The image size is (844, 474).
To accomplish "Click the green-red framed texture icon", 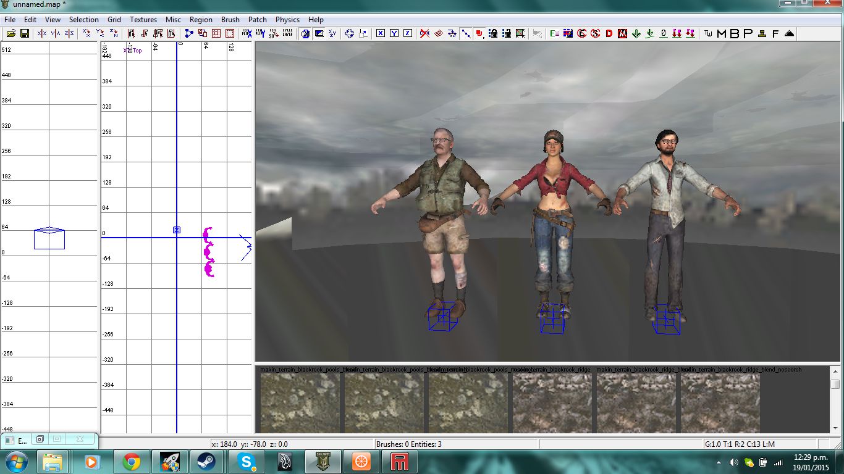I will 520,33.
